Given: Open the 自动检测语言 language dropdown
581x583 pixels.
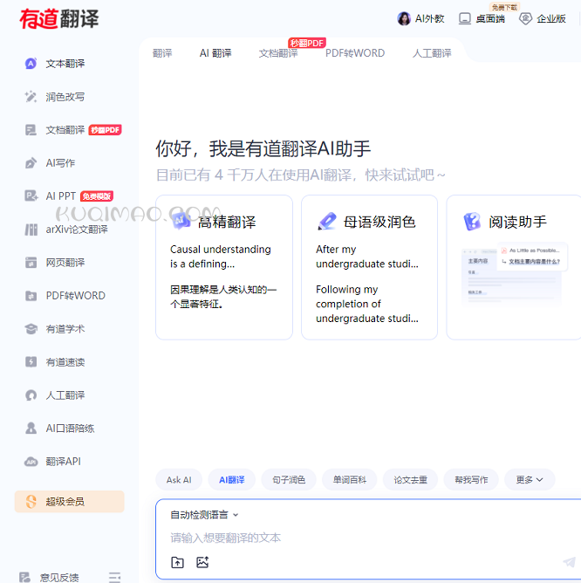Looking at the screenshot, I should pos(204,515).
